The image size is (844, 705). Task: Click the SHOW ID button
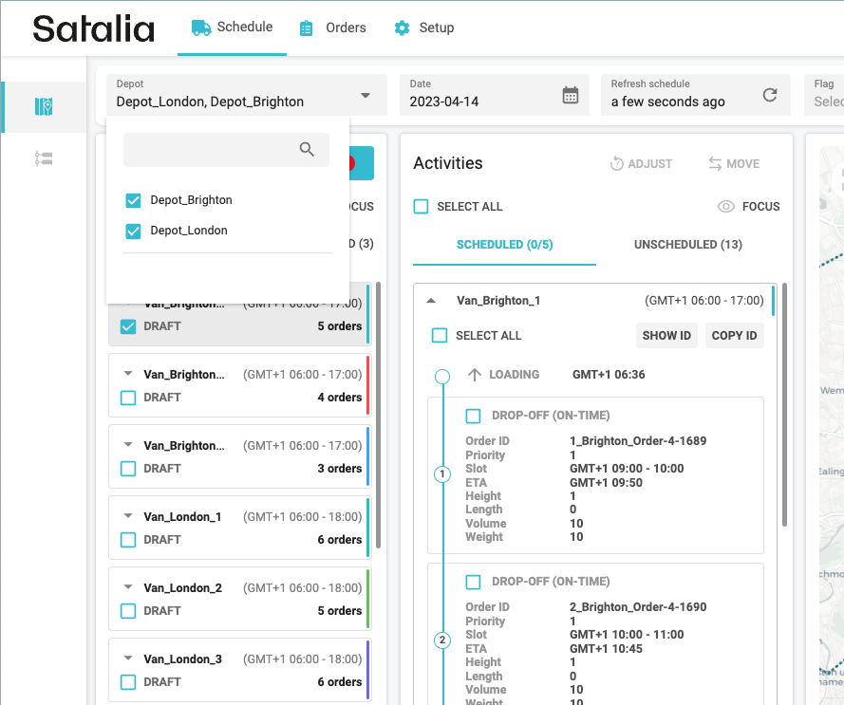pos(666,335)
